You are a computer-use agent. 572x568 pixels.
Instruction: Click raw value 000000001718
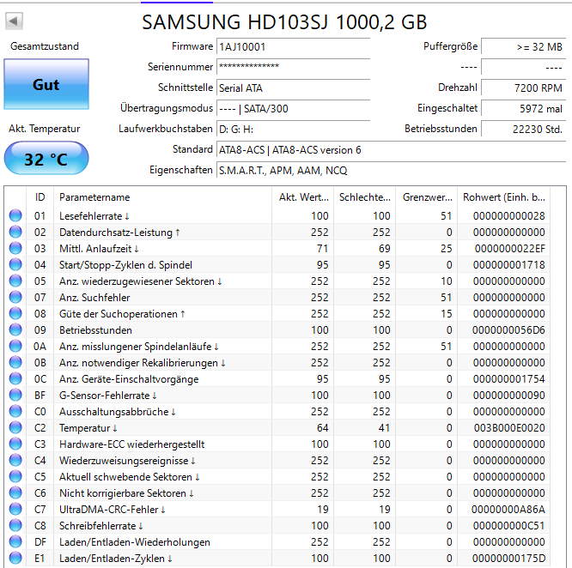pyautogui.click(x=509, y=265)
